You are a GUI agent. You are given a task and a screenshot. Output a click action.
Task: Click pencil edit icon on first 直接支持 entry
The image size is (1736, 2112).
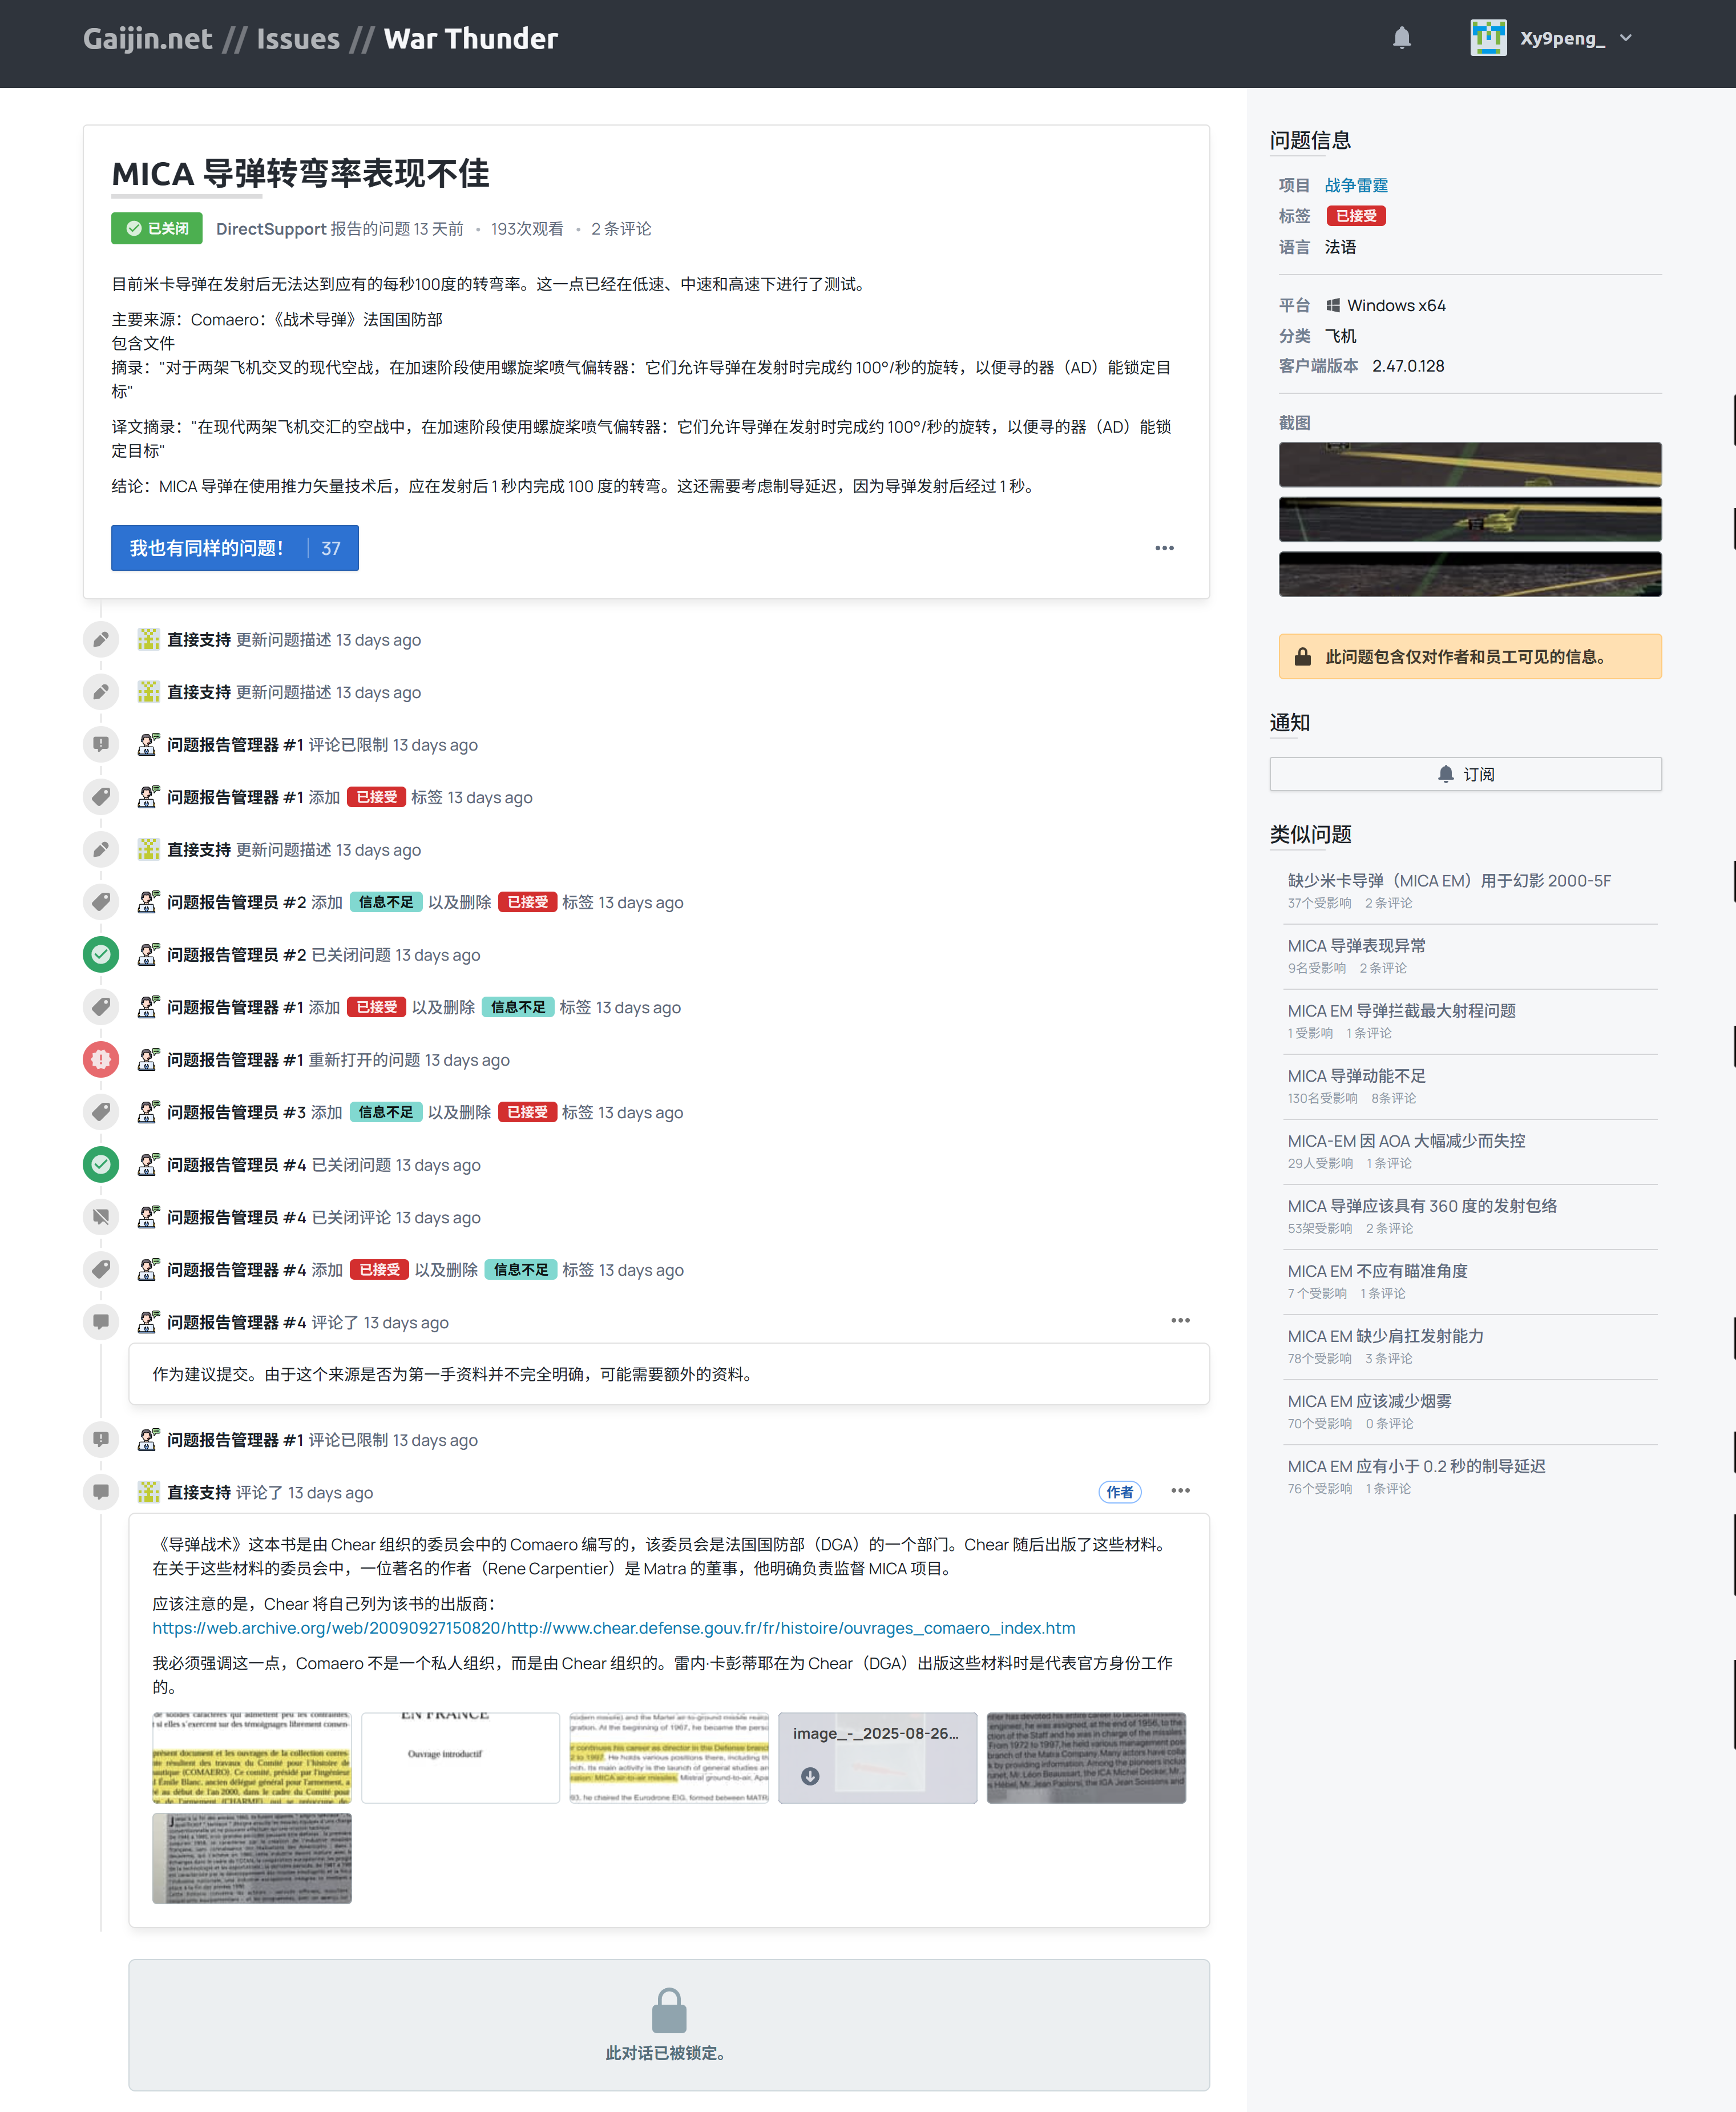pos(101,639)
